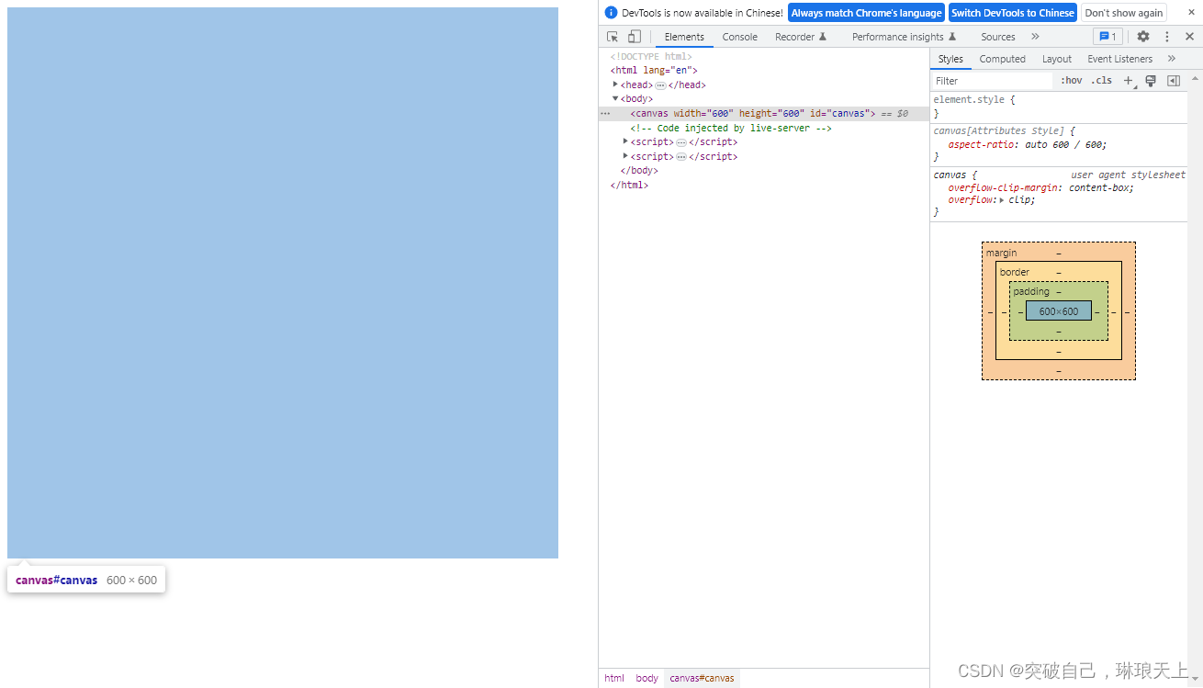Expand the overflow clip property triangle
This screenshot has height=688, width=1203.
1002,199
